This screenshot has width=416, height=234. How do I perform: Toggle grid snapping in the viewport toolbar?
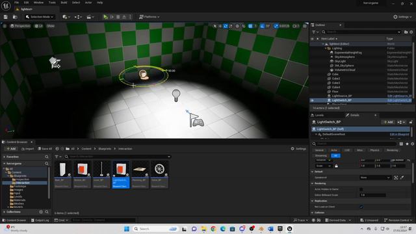click(x=250, y=26)
